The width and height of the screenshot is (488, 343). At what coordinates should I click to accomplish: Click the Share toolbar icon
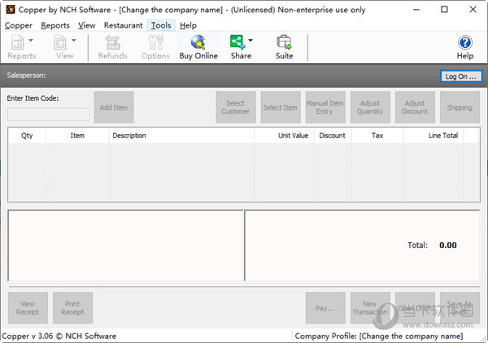[x=237, y=42]
